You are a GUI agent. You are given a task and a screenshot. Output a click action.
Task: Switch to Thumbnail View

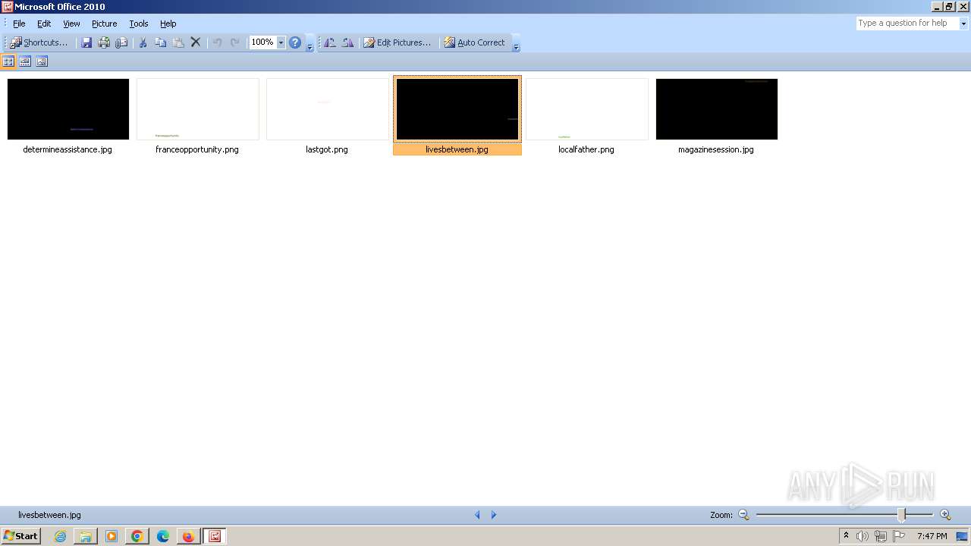pos(9,61)
